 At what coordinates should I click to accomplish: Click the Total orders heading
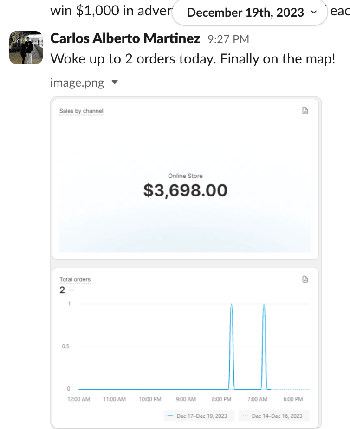point(75,280)
